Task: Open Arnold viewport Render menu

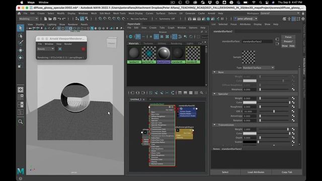Action: (x=68, y=44)
